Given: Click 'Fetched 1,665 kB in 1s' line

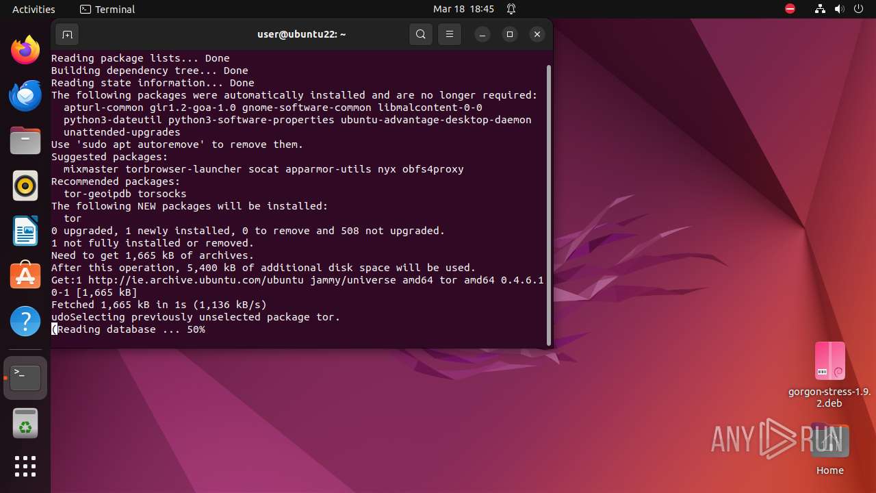Looking at the screenshot, I should point(159,305).
